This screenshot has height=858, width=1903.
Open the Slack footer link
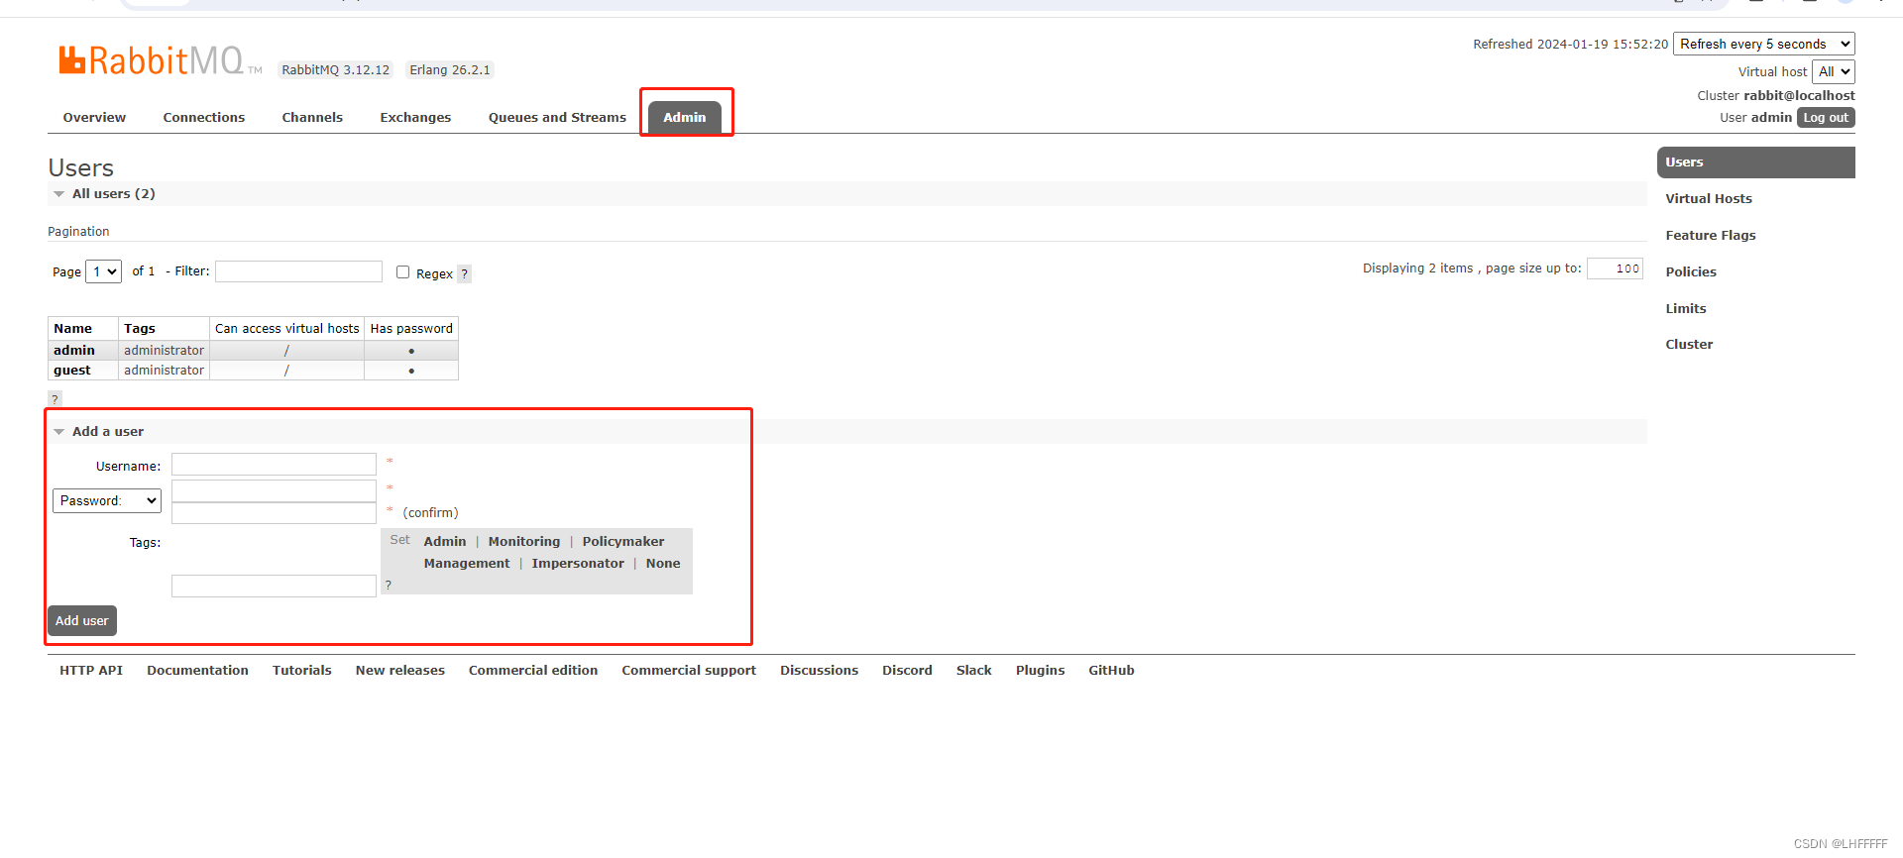pos(974,670)
